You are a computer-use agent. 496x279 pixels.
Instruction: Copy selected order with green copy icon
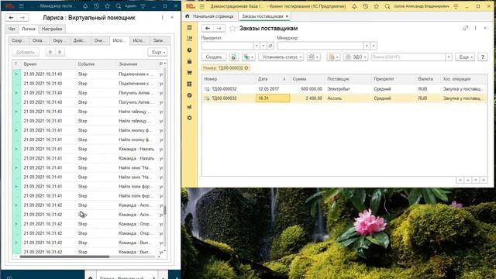(234, 57)
